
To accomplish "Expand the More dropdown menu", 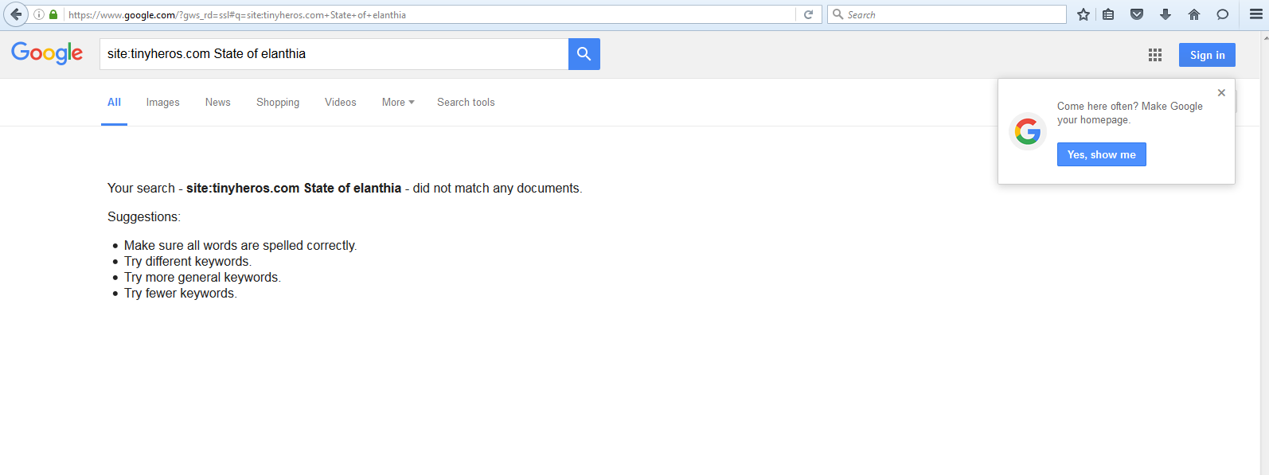I will [x=398, y=102].
